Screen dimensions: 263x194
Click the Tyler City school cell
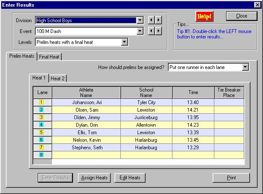coord(146,102)
